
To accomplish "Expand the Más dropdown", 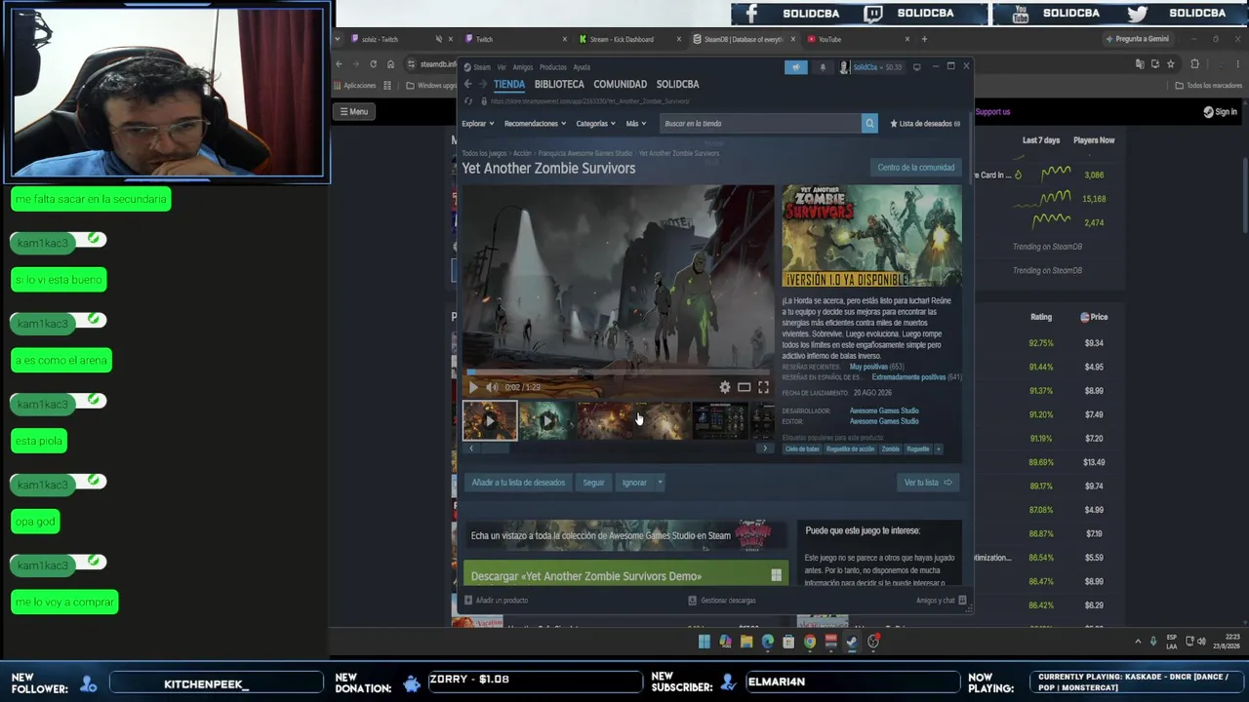I will click(636, 124).
